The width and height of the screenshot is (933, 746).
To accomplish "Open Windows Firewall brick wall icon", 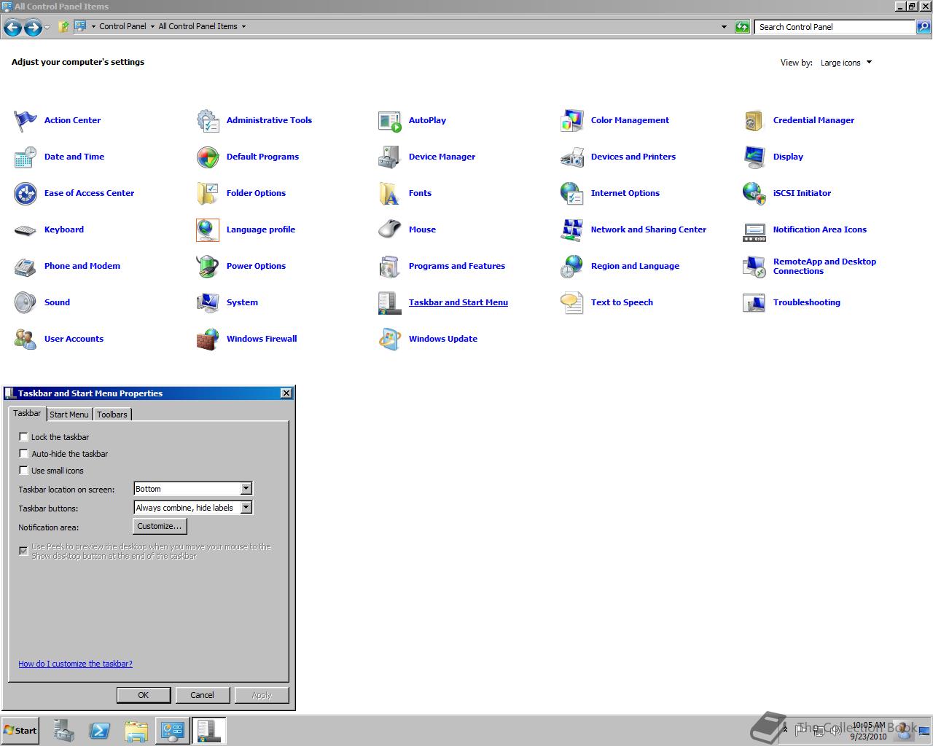I will pyautogui.click(x=208, y=339).
